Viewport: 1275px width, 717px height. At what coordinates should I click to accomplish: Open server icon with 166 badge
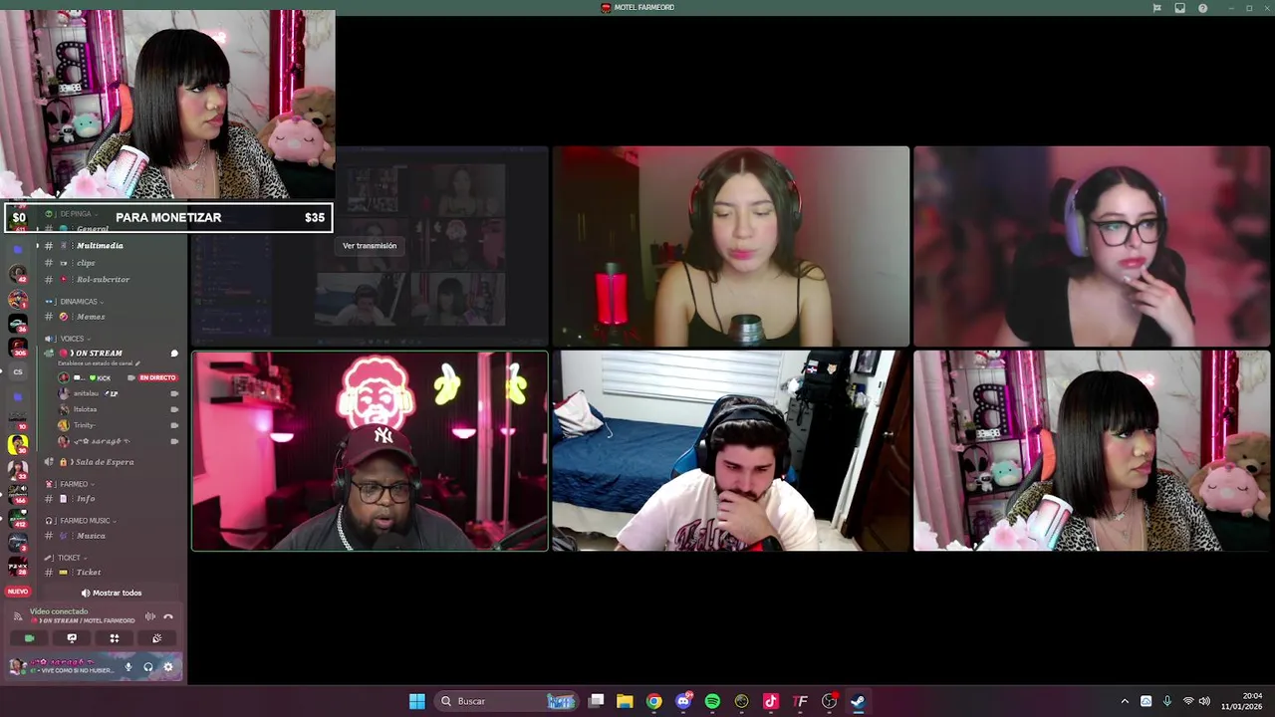click(x=18, y=493)
